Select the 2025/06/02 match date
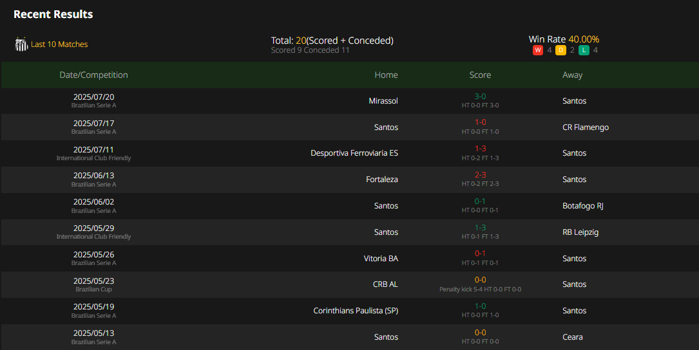 [93, 202]
